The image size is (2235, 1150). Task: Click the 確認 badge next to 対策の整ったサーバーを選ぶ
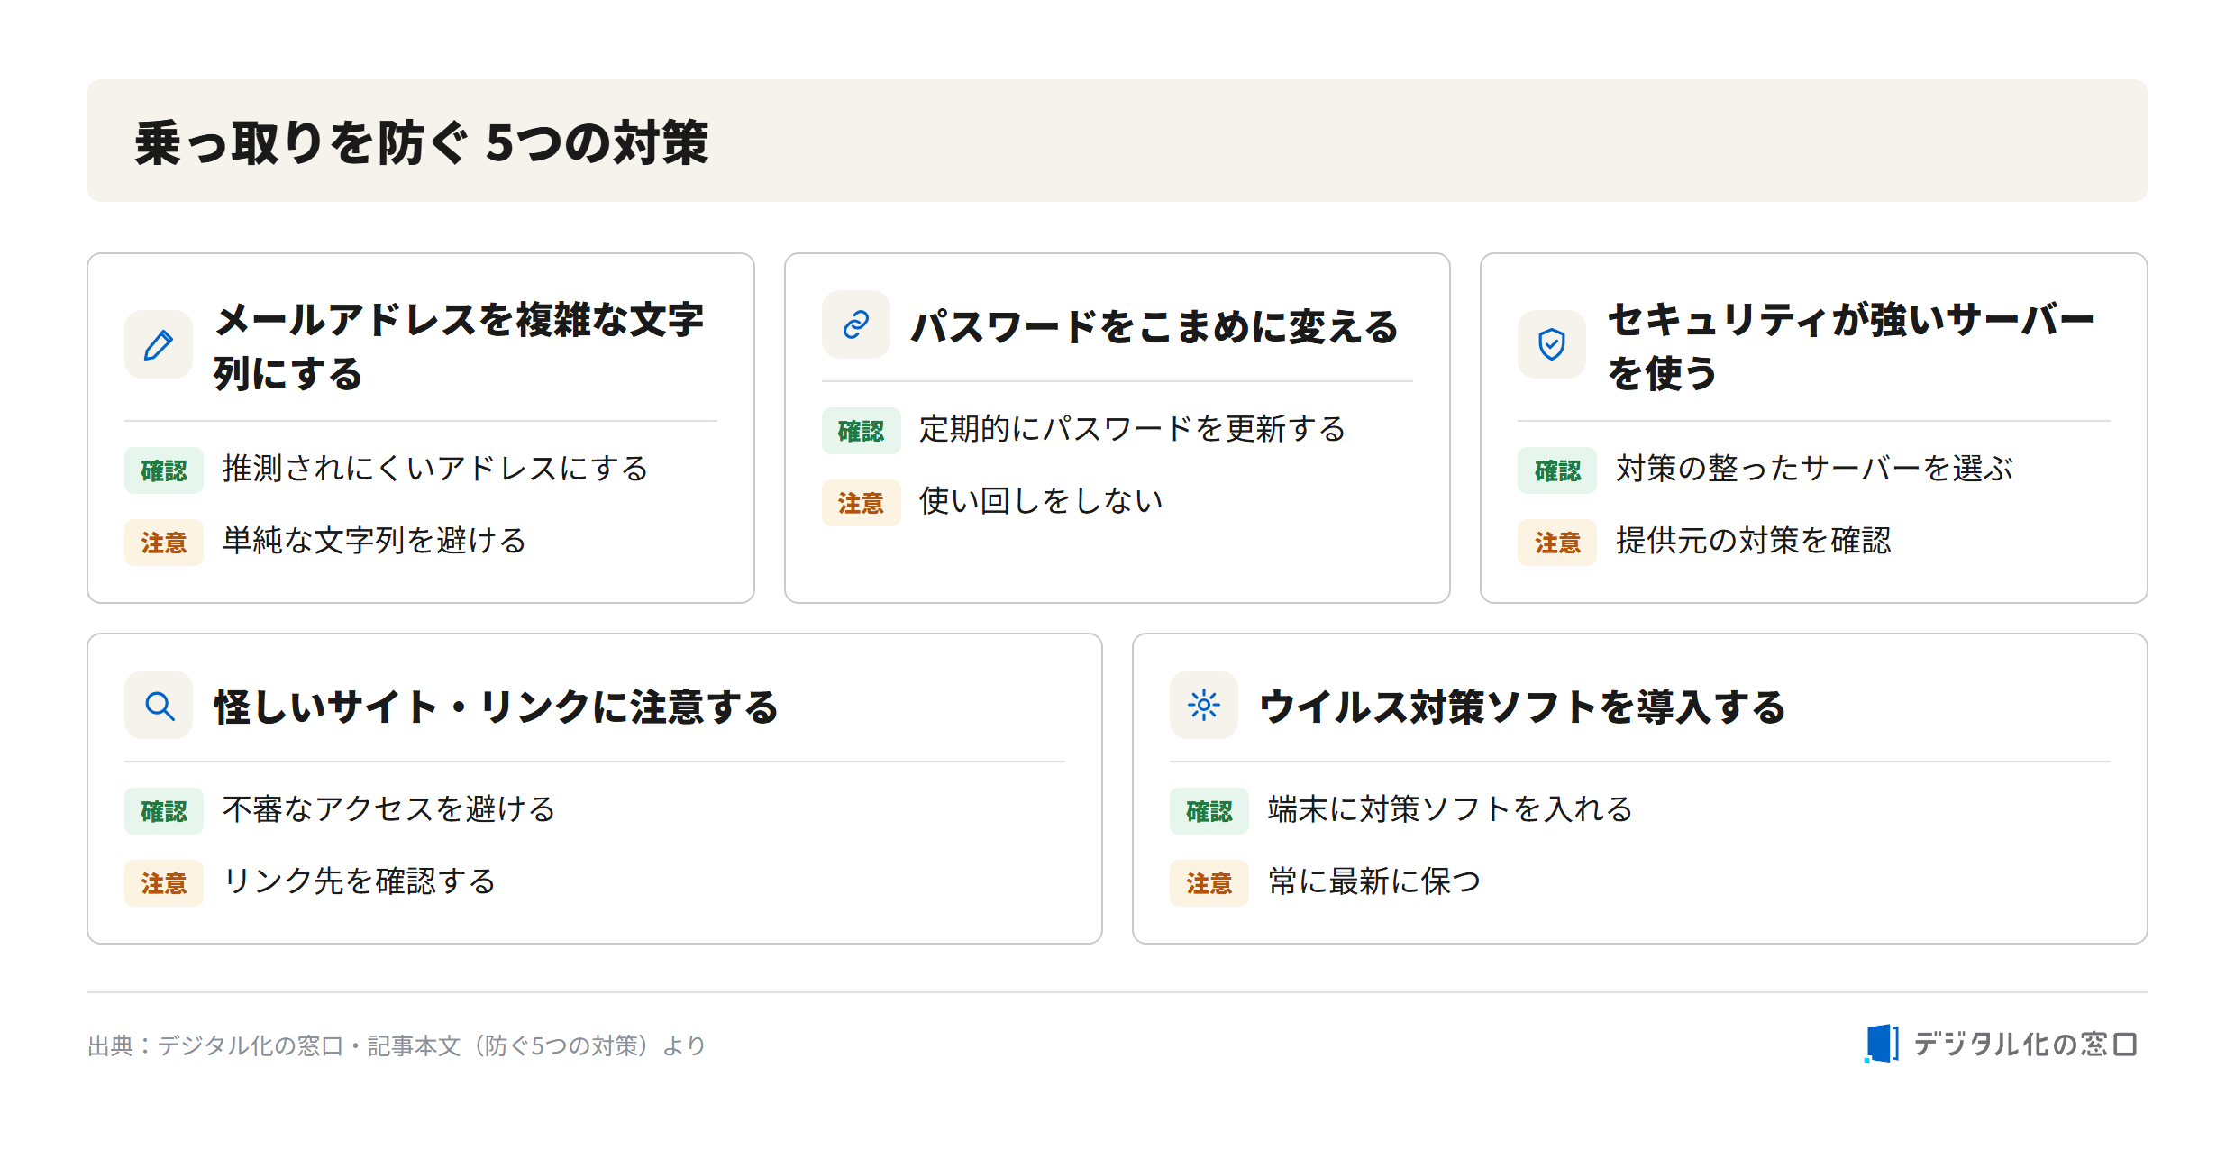[1556, 470]
